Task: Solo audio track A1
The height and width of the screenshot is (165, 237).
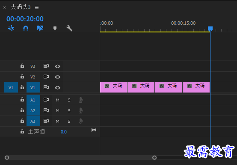Action: [69, 100]
